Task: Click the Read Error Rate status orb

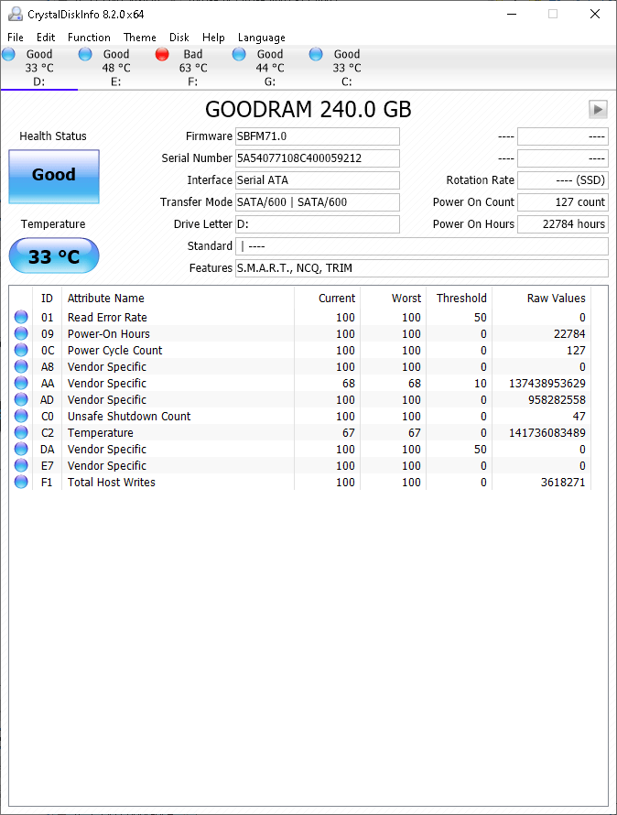Action: 21,318
